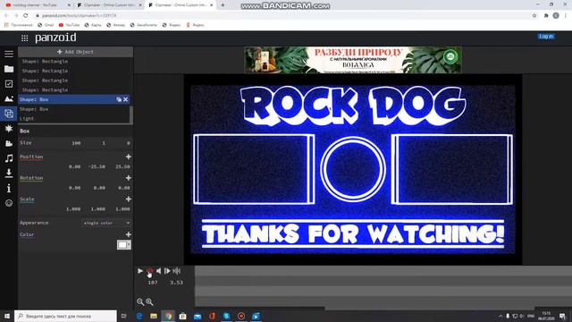Open the white Color swatch picker
The width and height of the screenshot is (572, 322).
tap(123, 244)
